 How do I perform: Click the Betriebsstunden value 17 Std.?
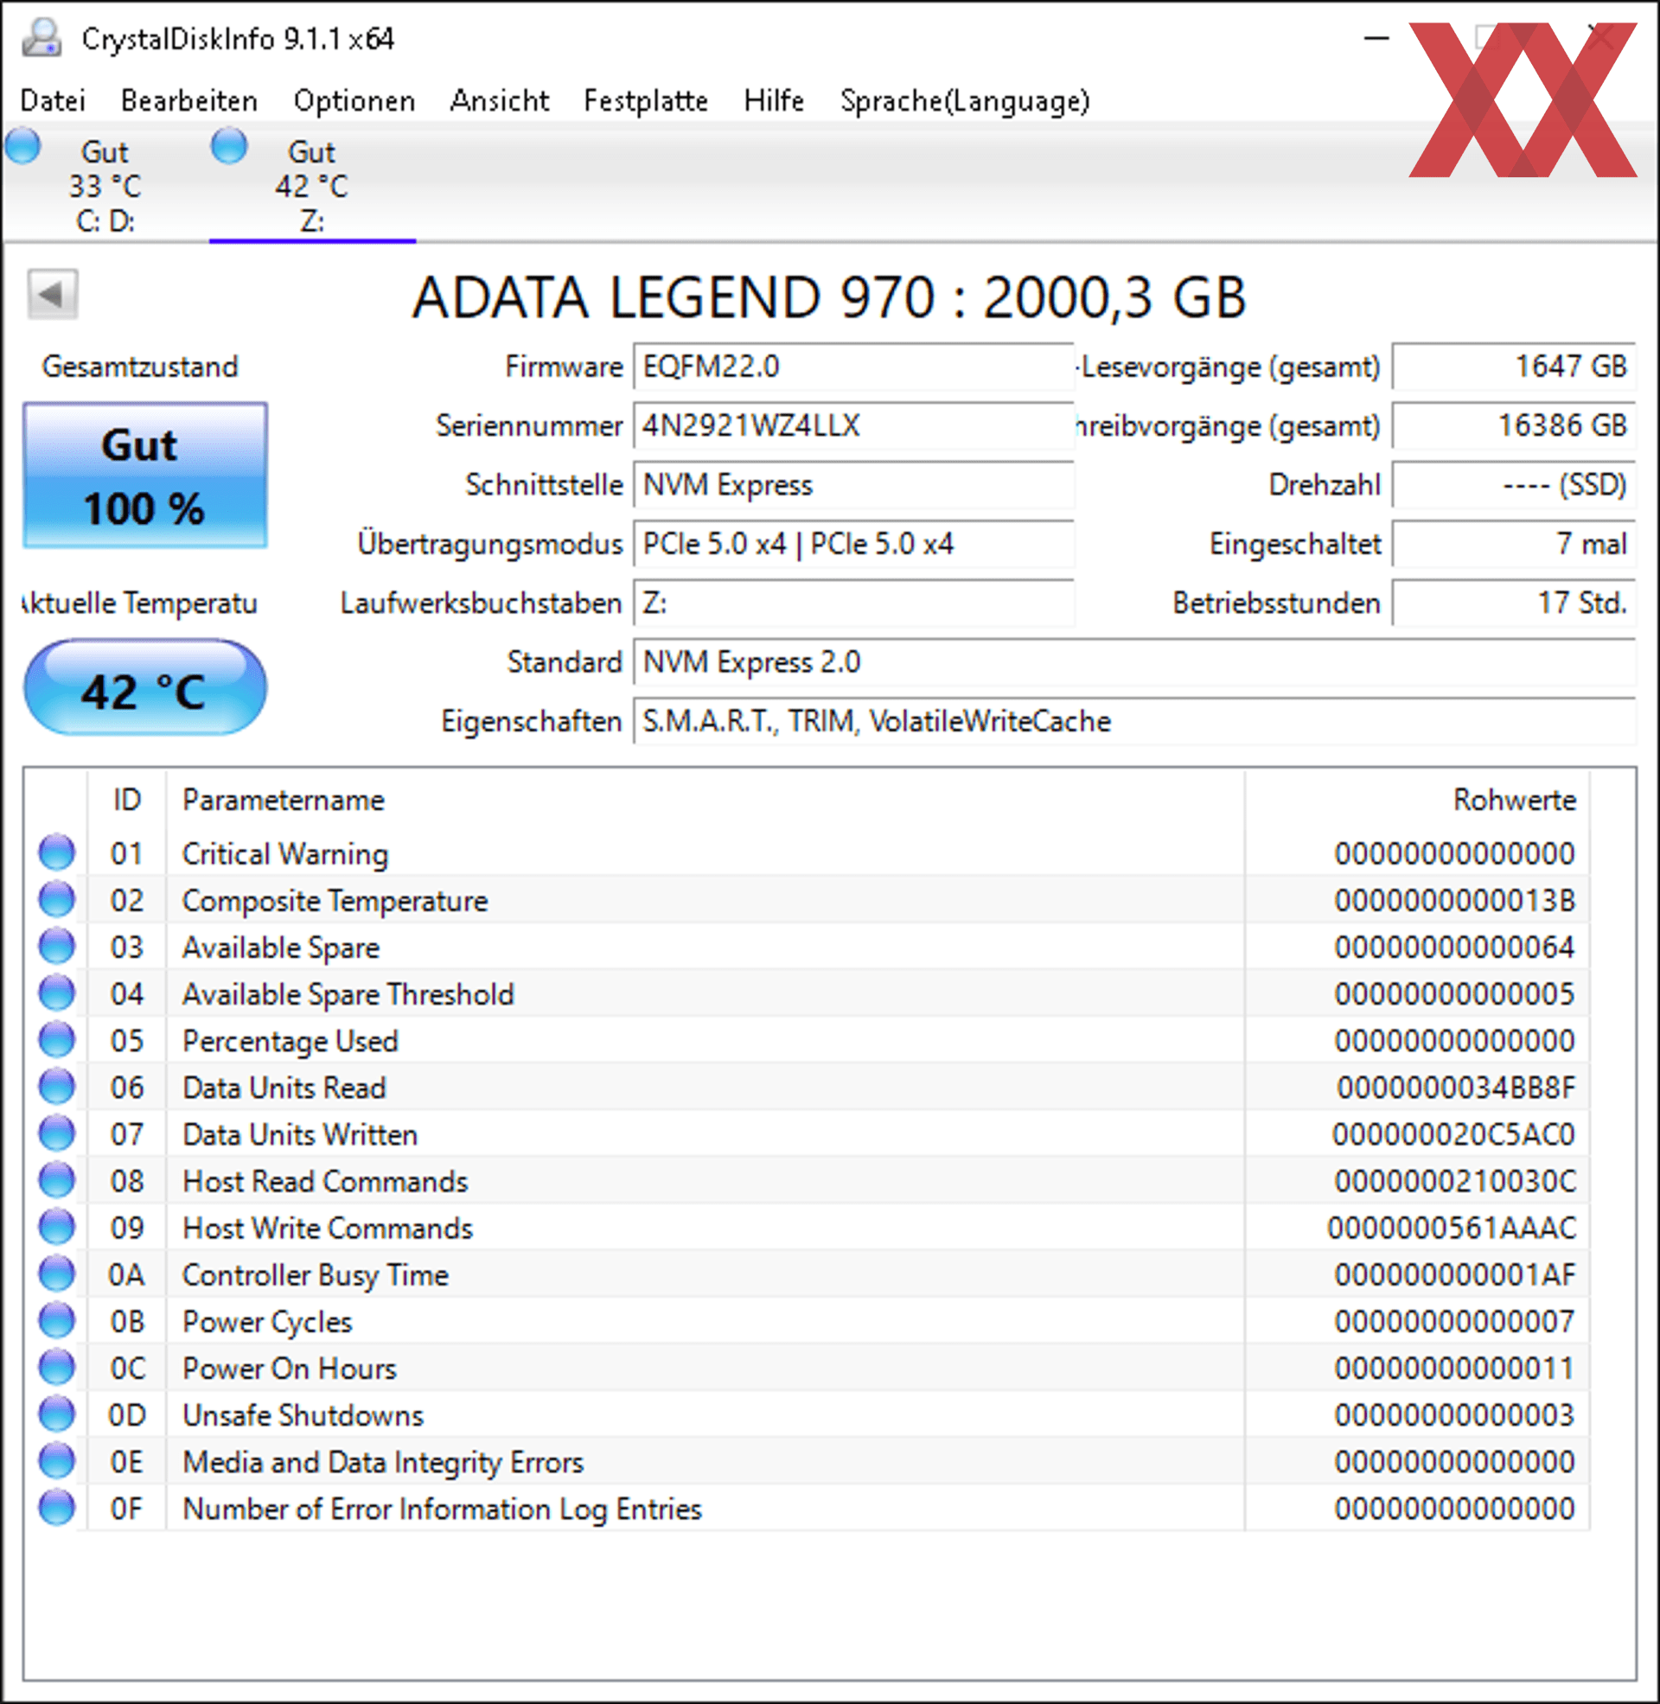point(1514,603)
